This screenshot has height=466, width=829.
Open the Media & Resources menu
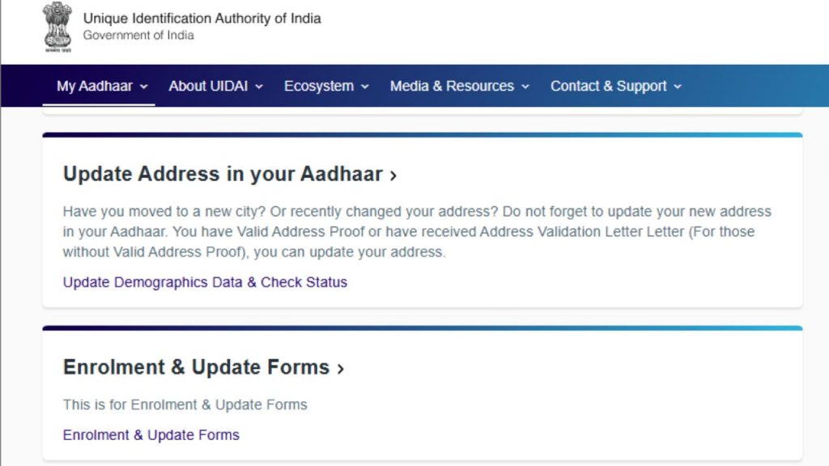pyautogui.click(x=452, y=86)
